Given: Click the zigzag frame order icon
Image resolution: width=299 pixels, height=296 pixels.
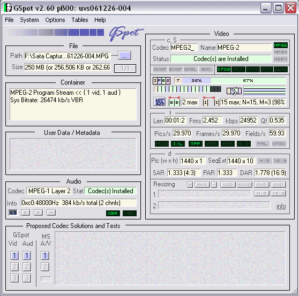Looking at the screenshot, I should pos(234,91).
